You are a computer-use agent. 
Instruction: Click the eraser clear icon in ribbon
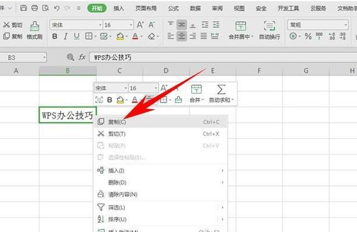click(x=151, y=36)
